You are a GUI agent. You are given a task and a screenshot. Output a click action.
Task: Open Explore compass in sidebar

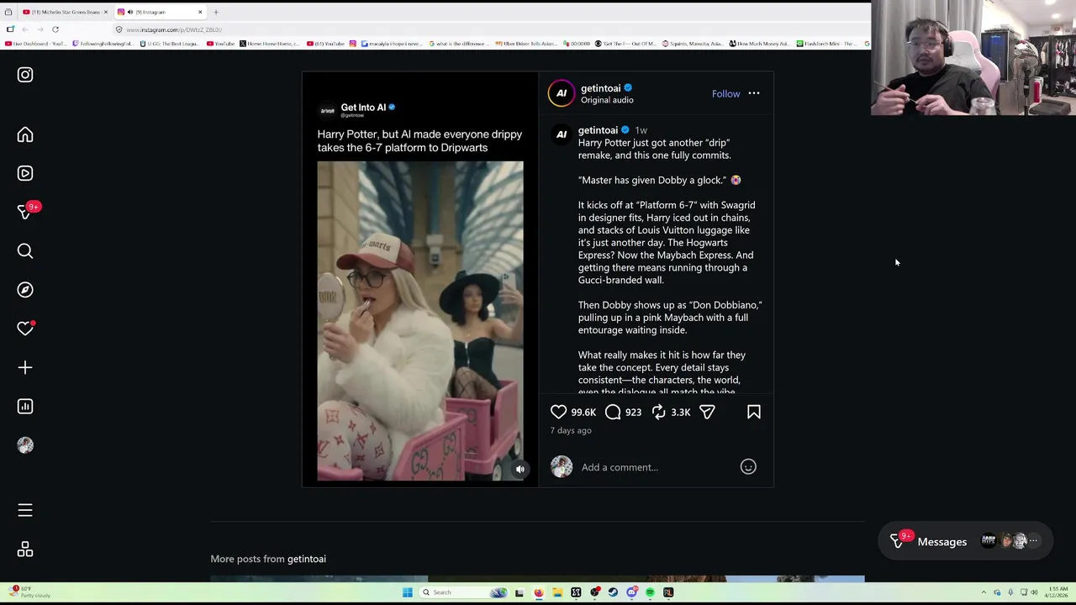[25, 290]
